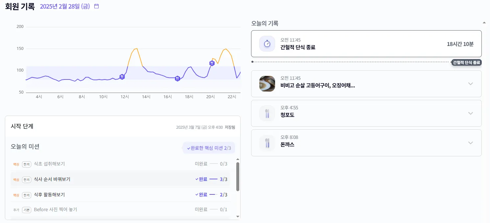
Task: Click the intermittent fasting stopwatch icon
Action: tap(267, 44)
